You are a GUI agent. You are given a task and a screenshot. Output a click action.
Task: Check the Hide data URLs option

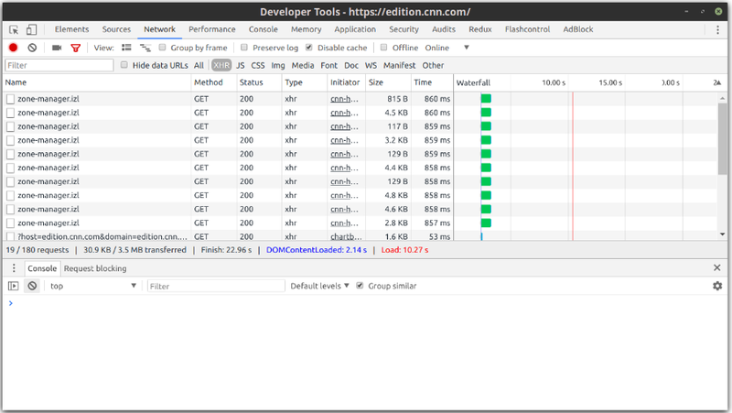click(x=124, y=65)
